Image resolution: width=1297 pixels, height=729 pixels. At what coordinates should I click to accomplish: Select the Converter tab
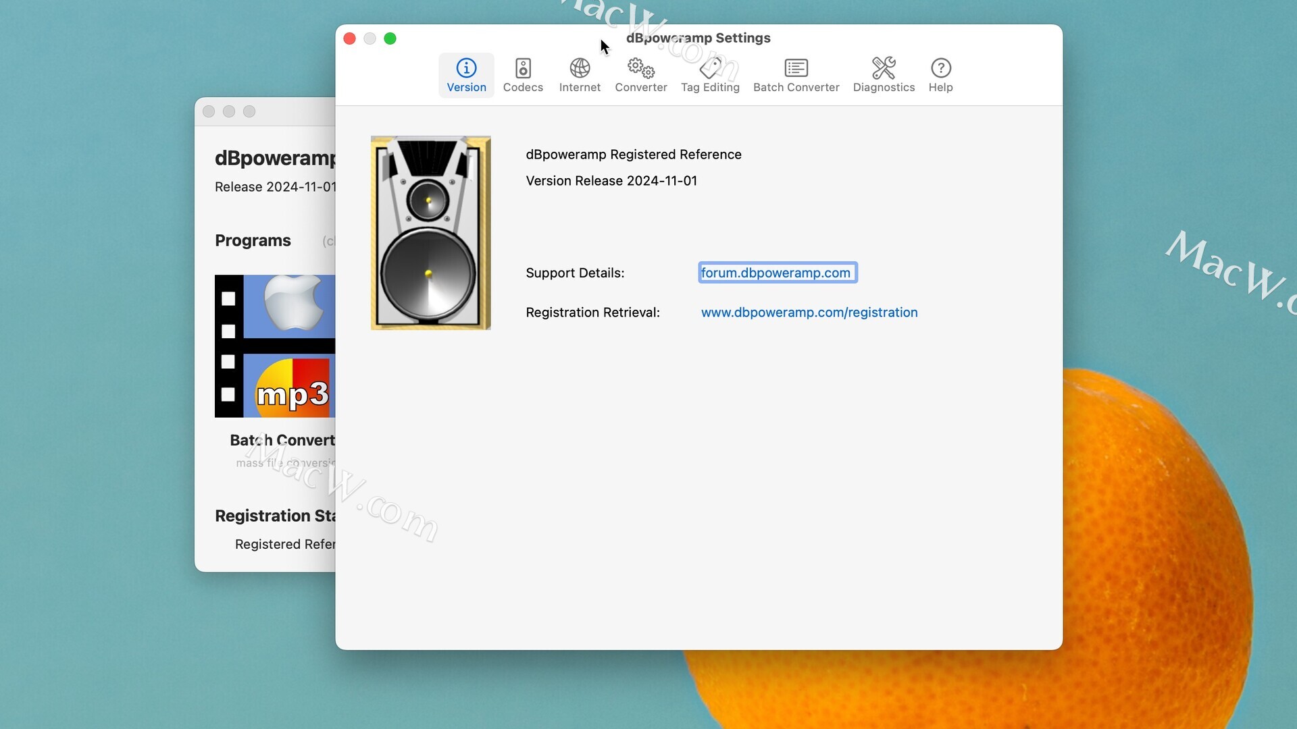[x=640, y=76]
